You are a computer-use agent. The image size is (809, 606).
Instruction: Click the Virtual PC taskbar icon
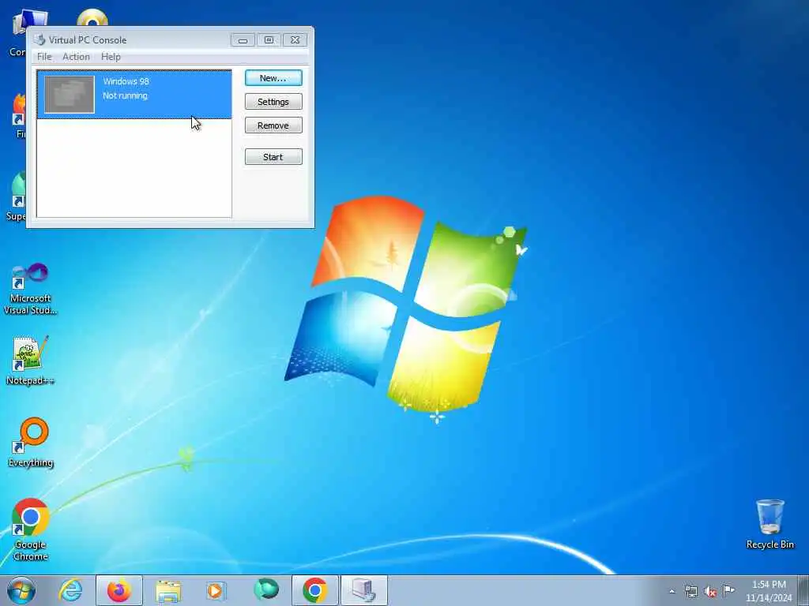pos(363,590)
